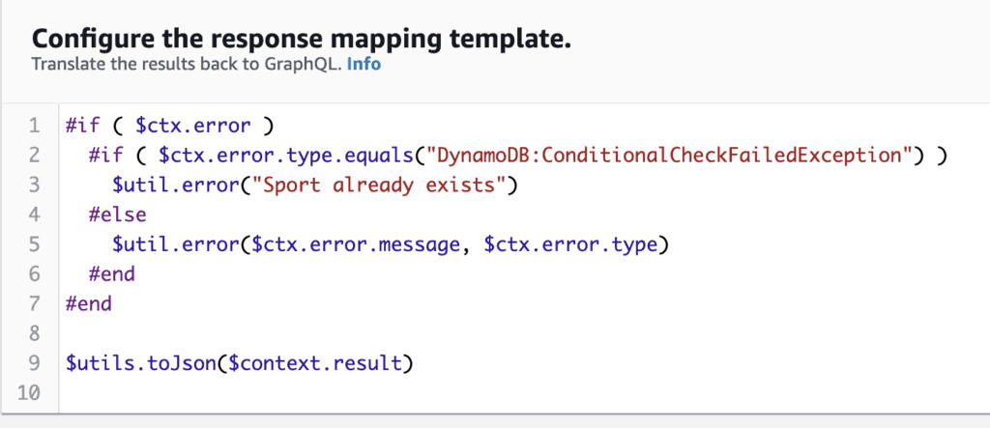
Task: Select line number 5 in the gutter
Action: [x=34, y=244]
